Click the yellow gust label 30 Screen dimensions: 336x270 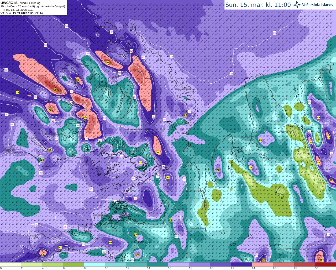pos(170,220)
